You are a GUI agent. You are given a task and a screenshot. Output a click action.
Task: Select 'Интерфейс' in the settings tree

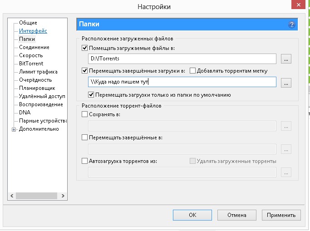33,31
